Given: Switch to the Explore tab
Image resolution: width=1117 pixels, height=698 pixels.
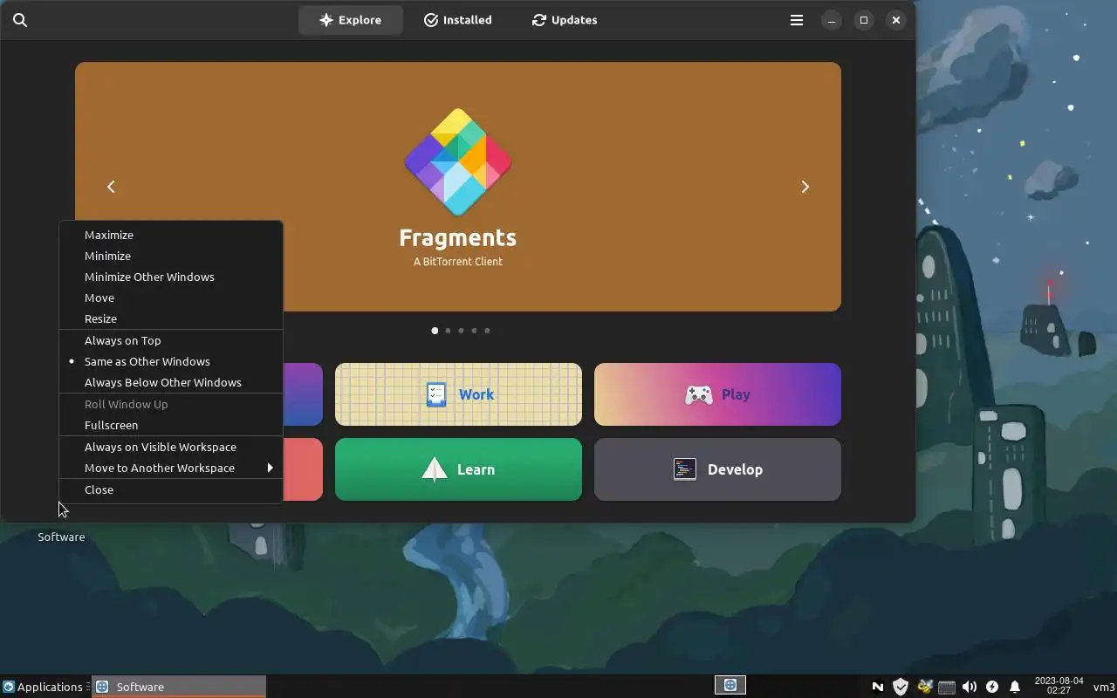Looking at the screenshot, I should 350,20.
